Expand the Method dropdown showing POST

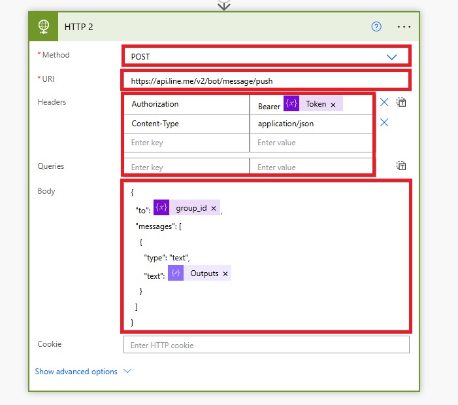pyautogui.click(x=391, y=57)
